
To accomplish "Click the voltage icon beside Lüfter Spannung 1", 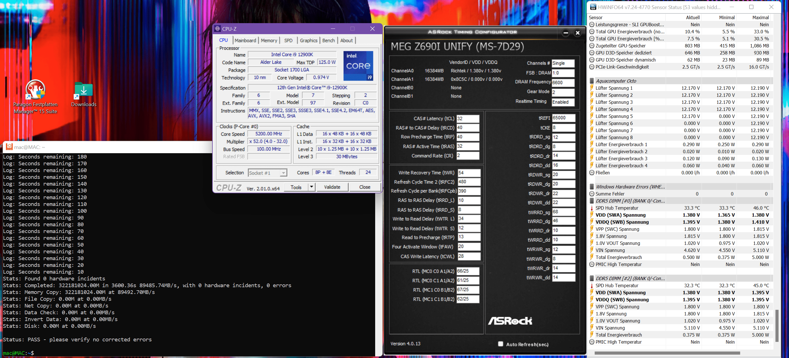I will [x=592, y=88].
